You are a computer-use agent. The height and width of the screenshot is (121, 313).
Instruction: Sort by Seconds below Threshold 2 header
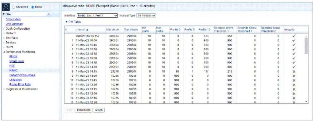(x=270, y=29)
